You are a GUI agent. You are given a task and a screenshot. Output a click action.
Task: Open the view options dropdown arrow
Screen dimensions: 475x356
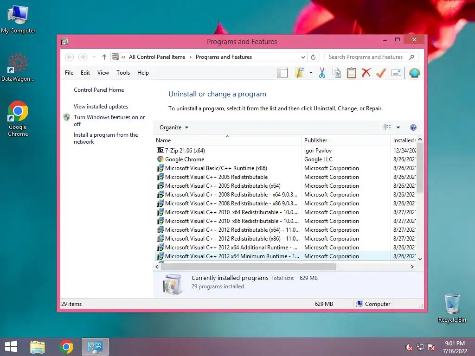point(398,127)
